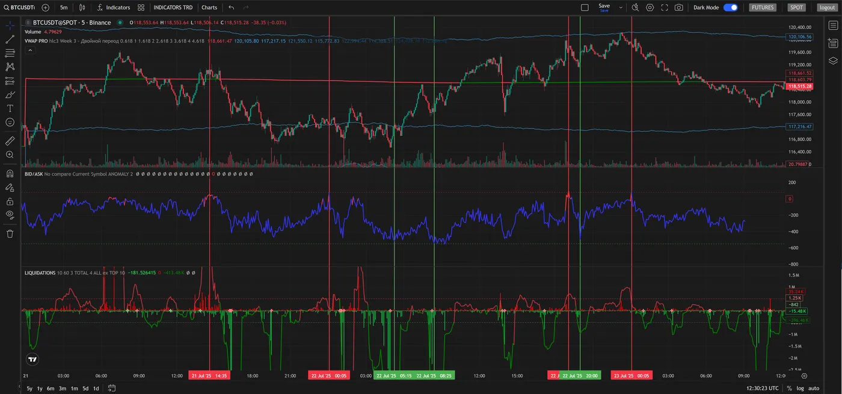Open the BTCUSDT symbol search field
The height and width of the screenshot is (394, 842).
[19, 7]
